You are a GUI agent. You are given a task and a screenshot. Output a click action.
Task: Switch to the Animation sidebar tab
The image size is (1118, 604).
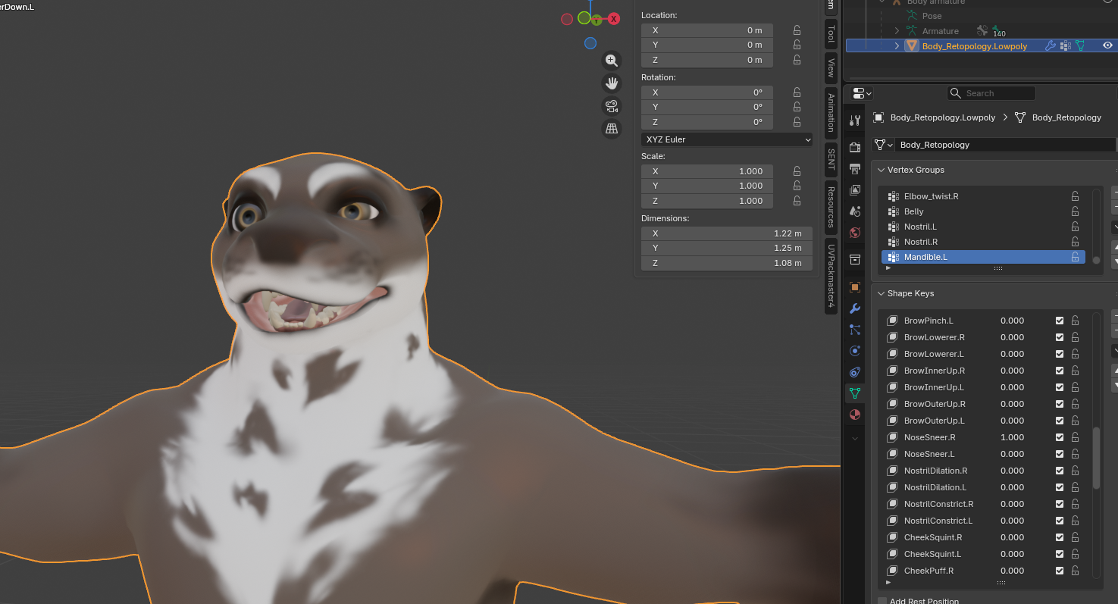[831, 111]
